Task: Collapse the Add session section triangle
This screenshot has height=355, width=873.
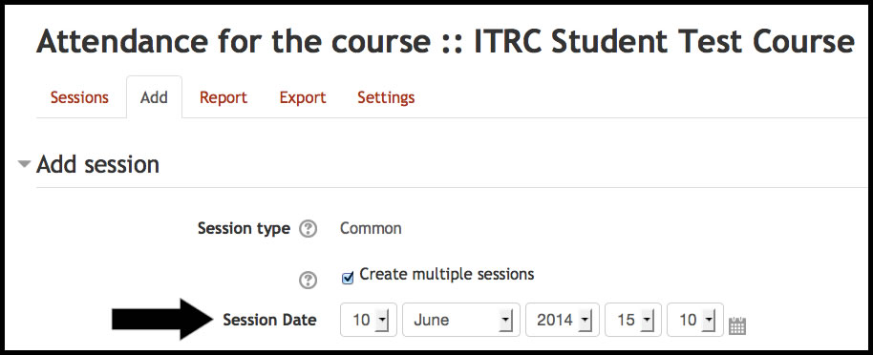Action: (x=24, y=165)
